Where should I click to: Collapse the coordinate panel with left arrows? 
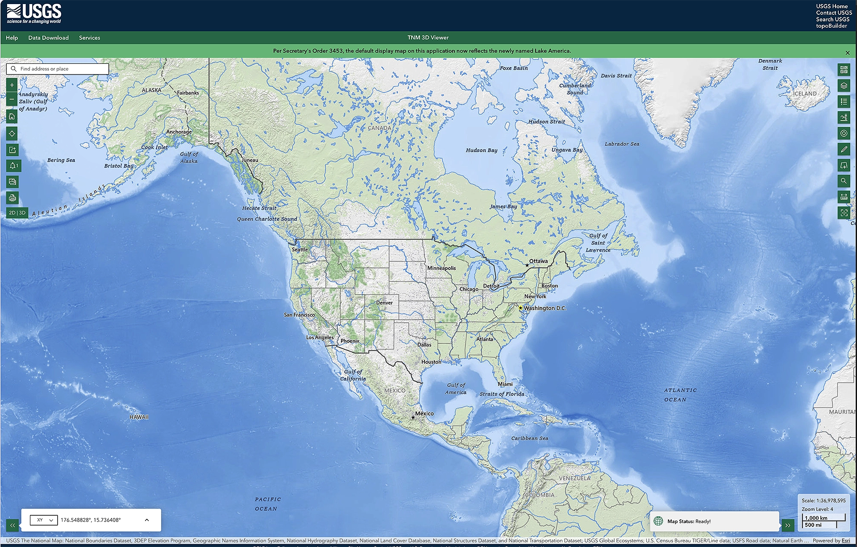pyautogui.click(x=12, y=525)
